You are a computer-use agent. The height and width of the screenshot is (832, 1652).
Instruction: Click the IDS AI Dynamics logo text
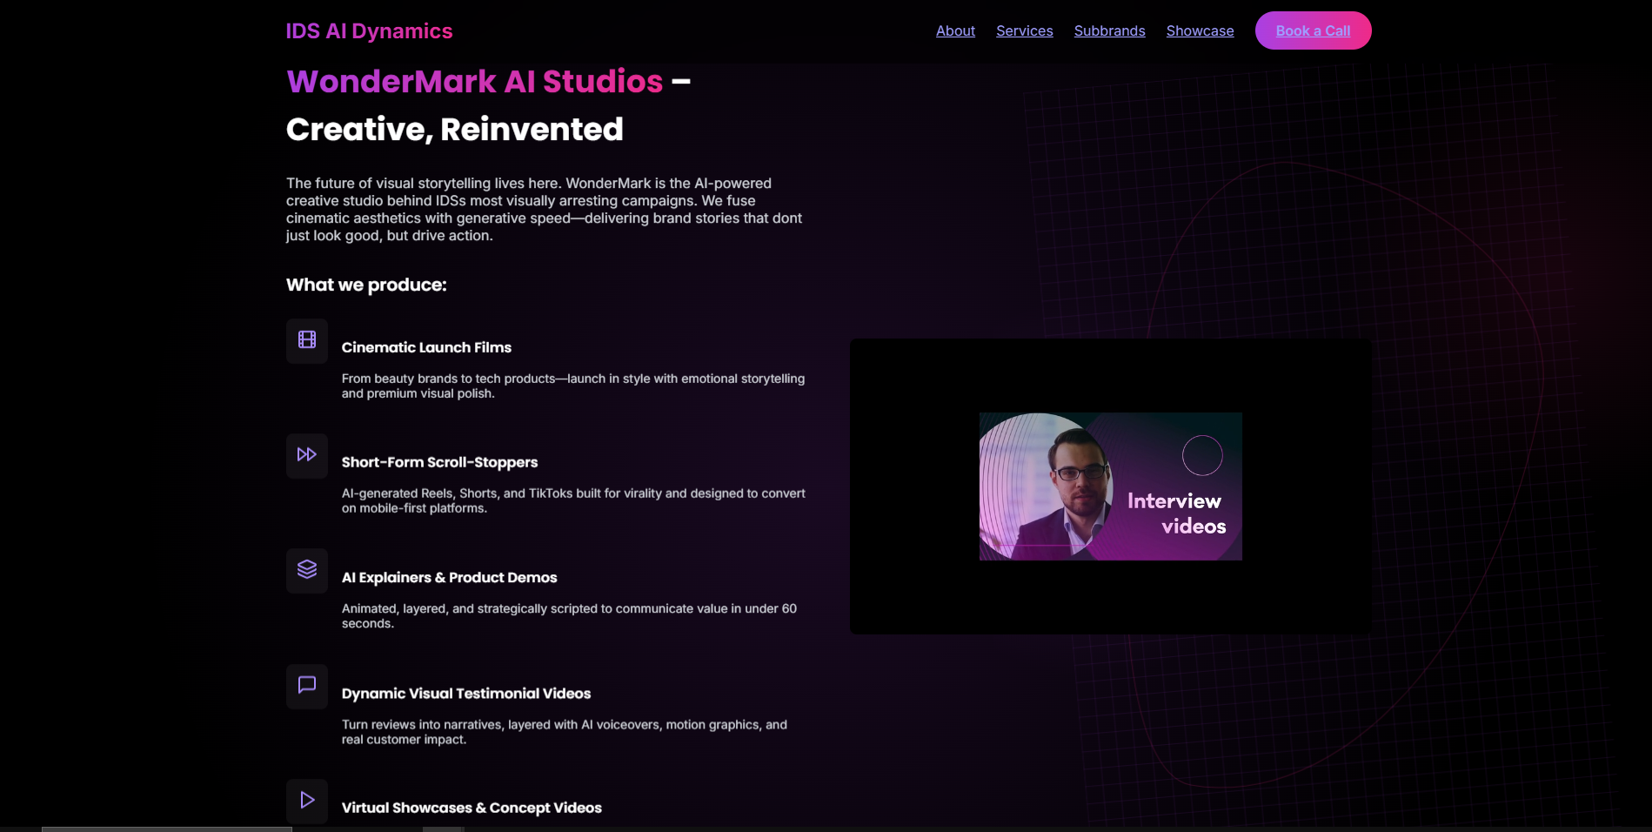pos(369,31)
